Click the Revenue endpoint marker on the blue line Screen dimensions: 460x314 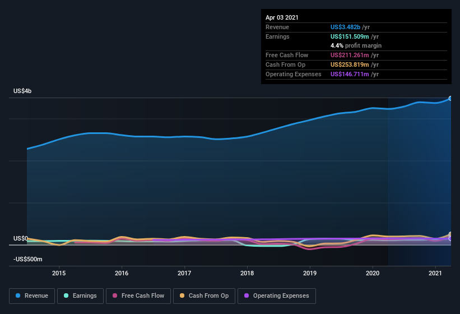tap(450, 98)
